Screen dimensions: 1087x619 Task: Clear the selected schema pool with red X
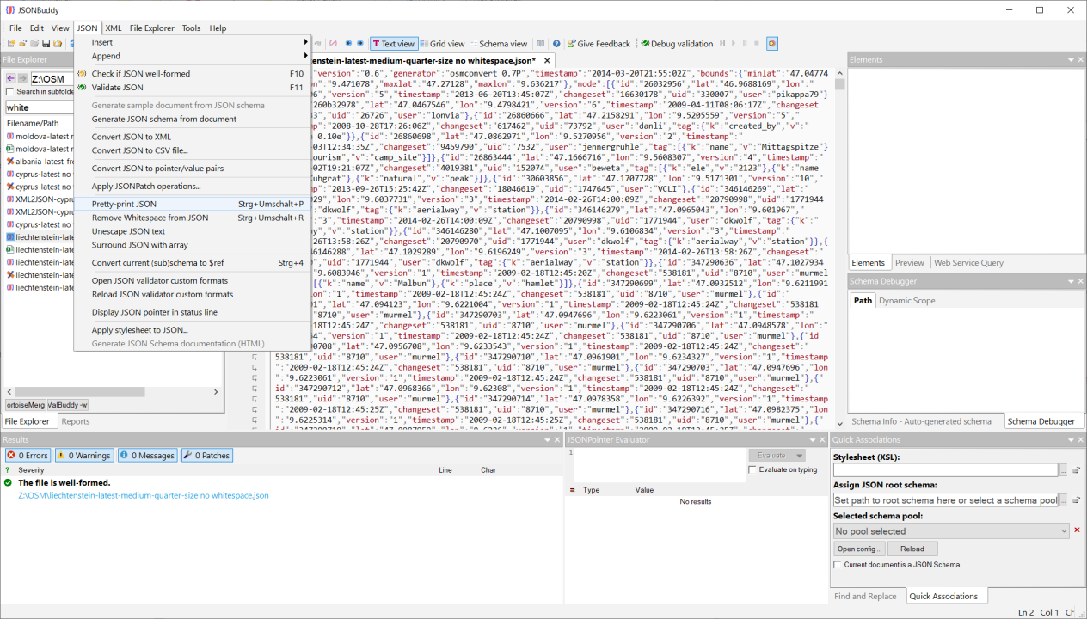coord(1077,530)
